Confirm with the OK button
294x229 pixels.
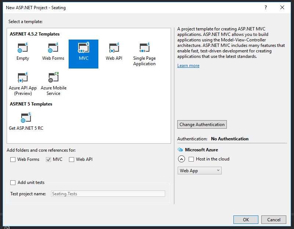246,219
